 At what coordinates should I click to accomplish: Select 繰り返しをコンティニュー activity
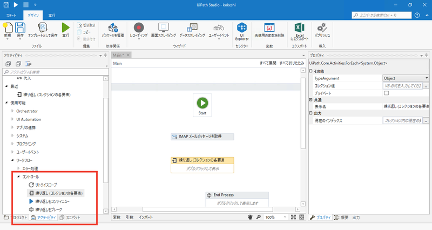tap(49, 201)
